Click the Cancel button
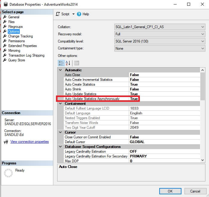This screenshot has height=197, width=209. pyautogui.click(x=195, y=191)
